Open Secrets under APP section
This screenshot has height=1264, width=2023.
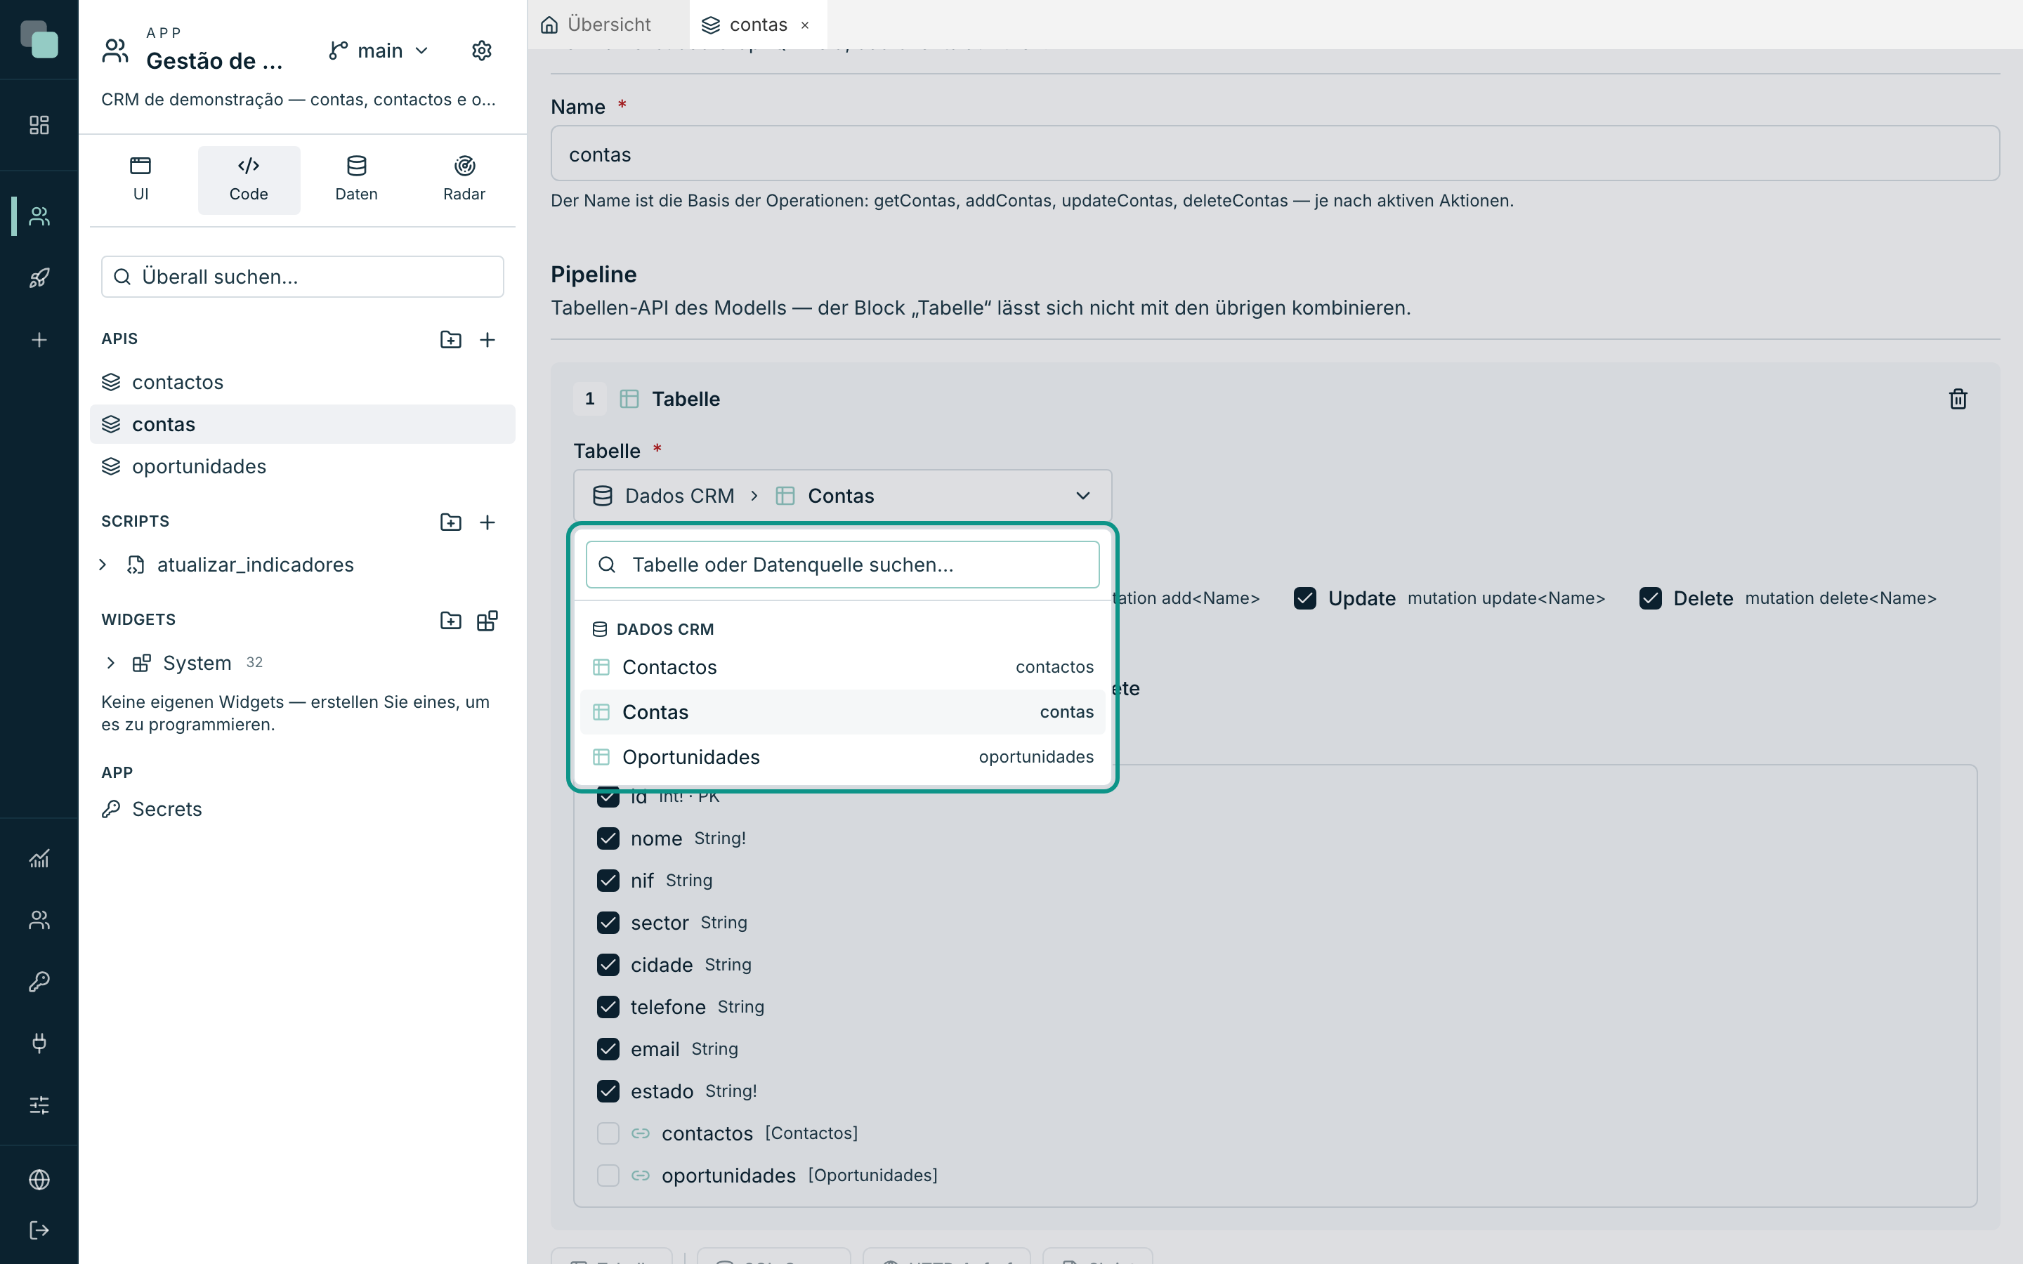[302, 808]
